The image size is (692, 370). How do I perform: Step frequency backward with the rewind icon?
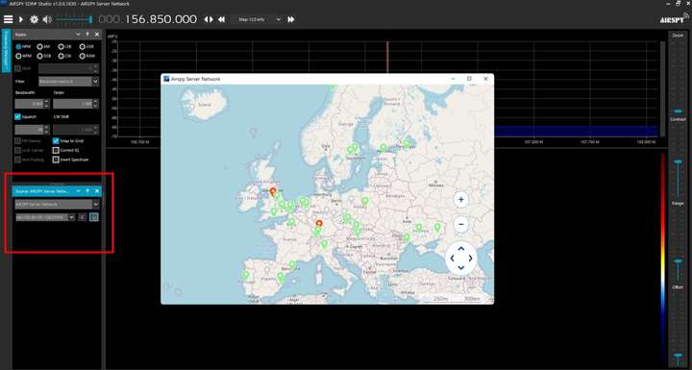click(222, 19)
